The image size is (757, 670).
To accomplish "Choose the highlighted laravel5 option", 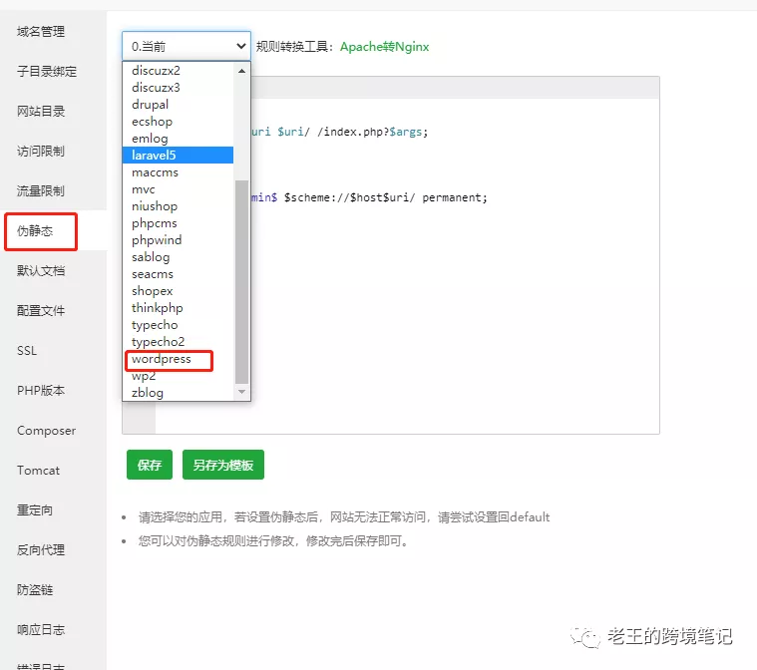I will [155, 156].
